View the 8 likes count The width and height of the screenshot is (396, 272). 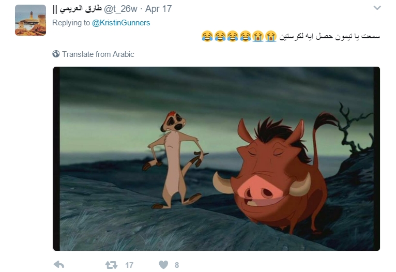[177, 265]
